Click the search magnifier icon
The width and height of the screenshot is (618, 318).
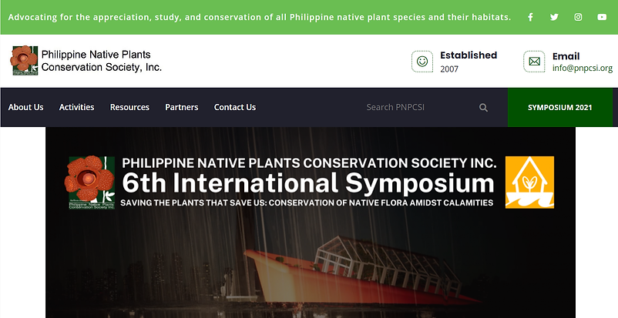pyautogui.click(x=483, y=108)
